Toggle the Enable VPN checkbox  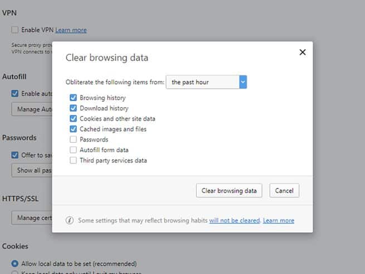15,30
